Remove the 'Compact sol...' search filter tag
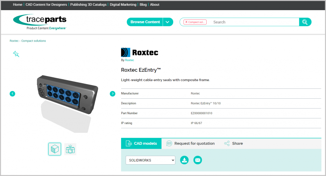 pyautogui.click(x=186, y=22)
